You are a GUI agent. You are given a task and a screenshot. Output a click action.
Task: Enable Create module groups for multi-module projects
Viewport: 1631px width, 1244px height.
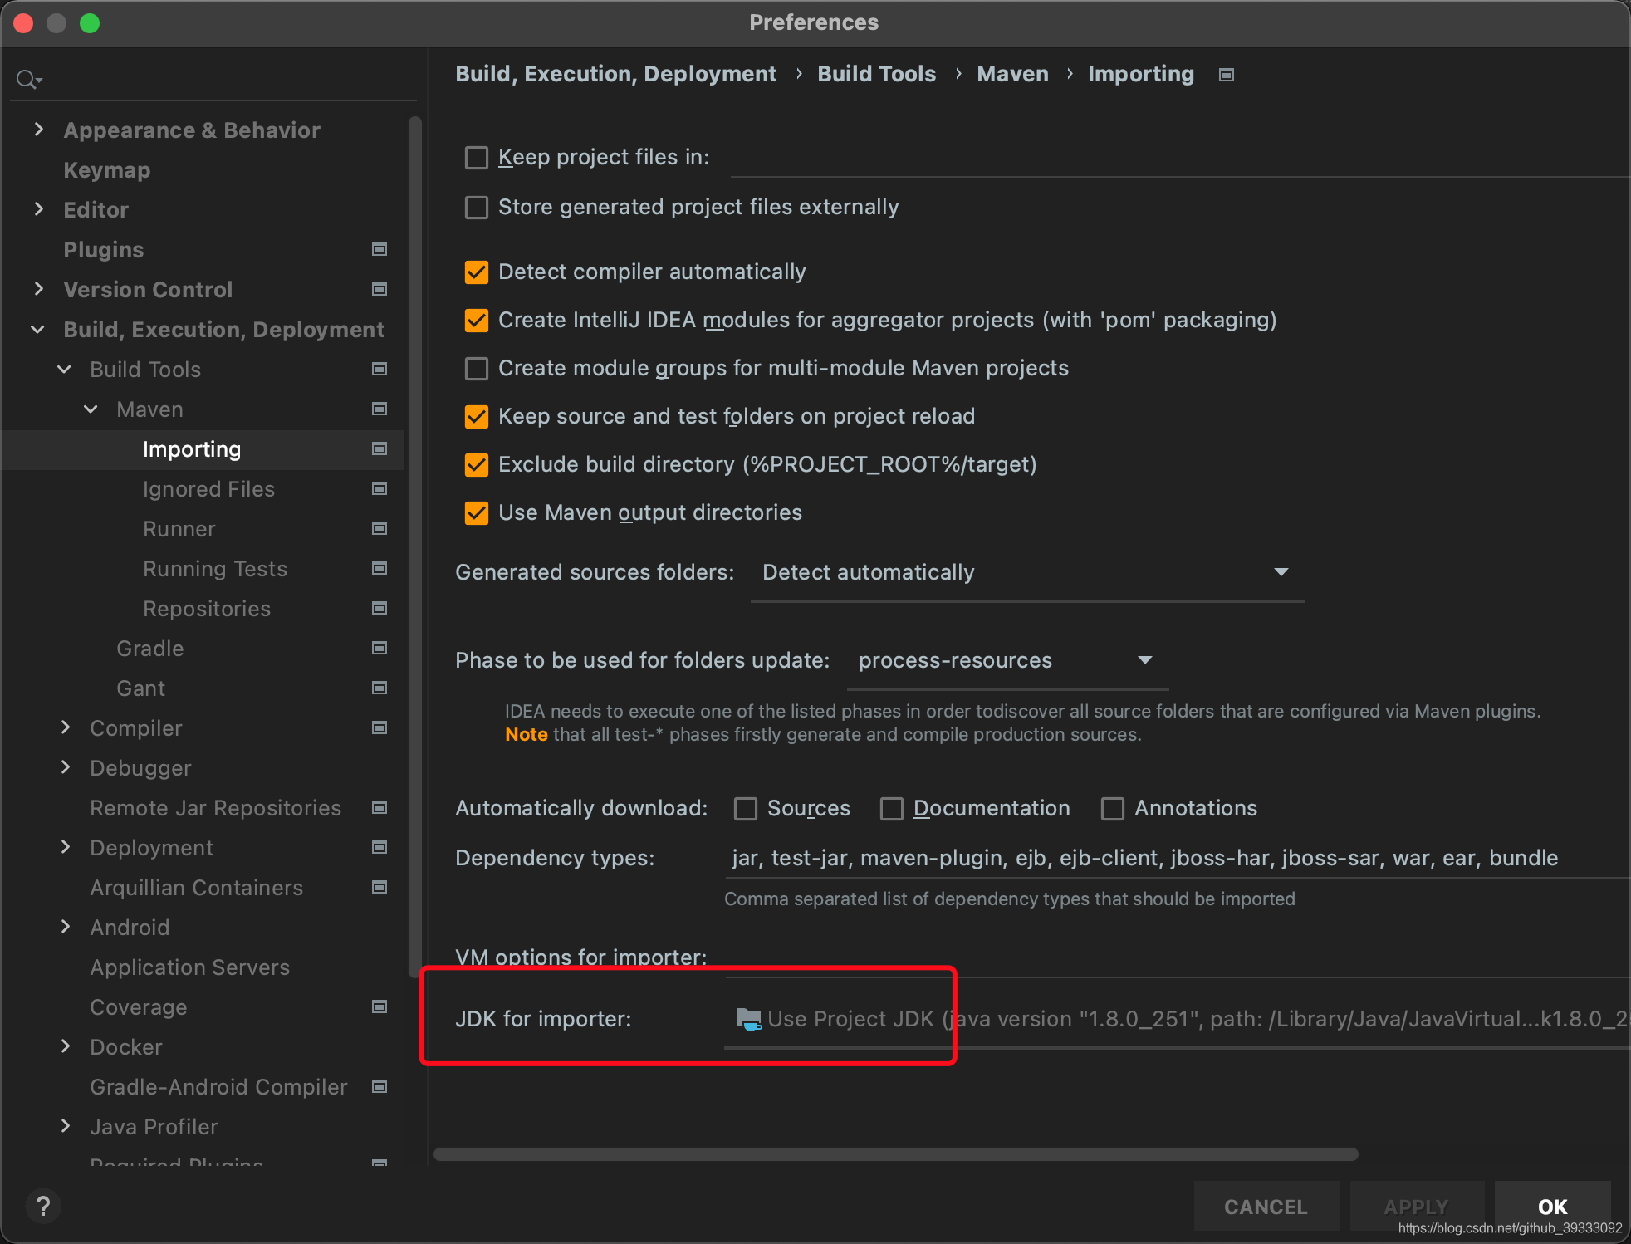[x=477, y=369]
